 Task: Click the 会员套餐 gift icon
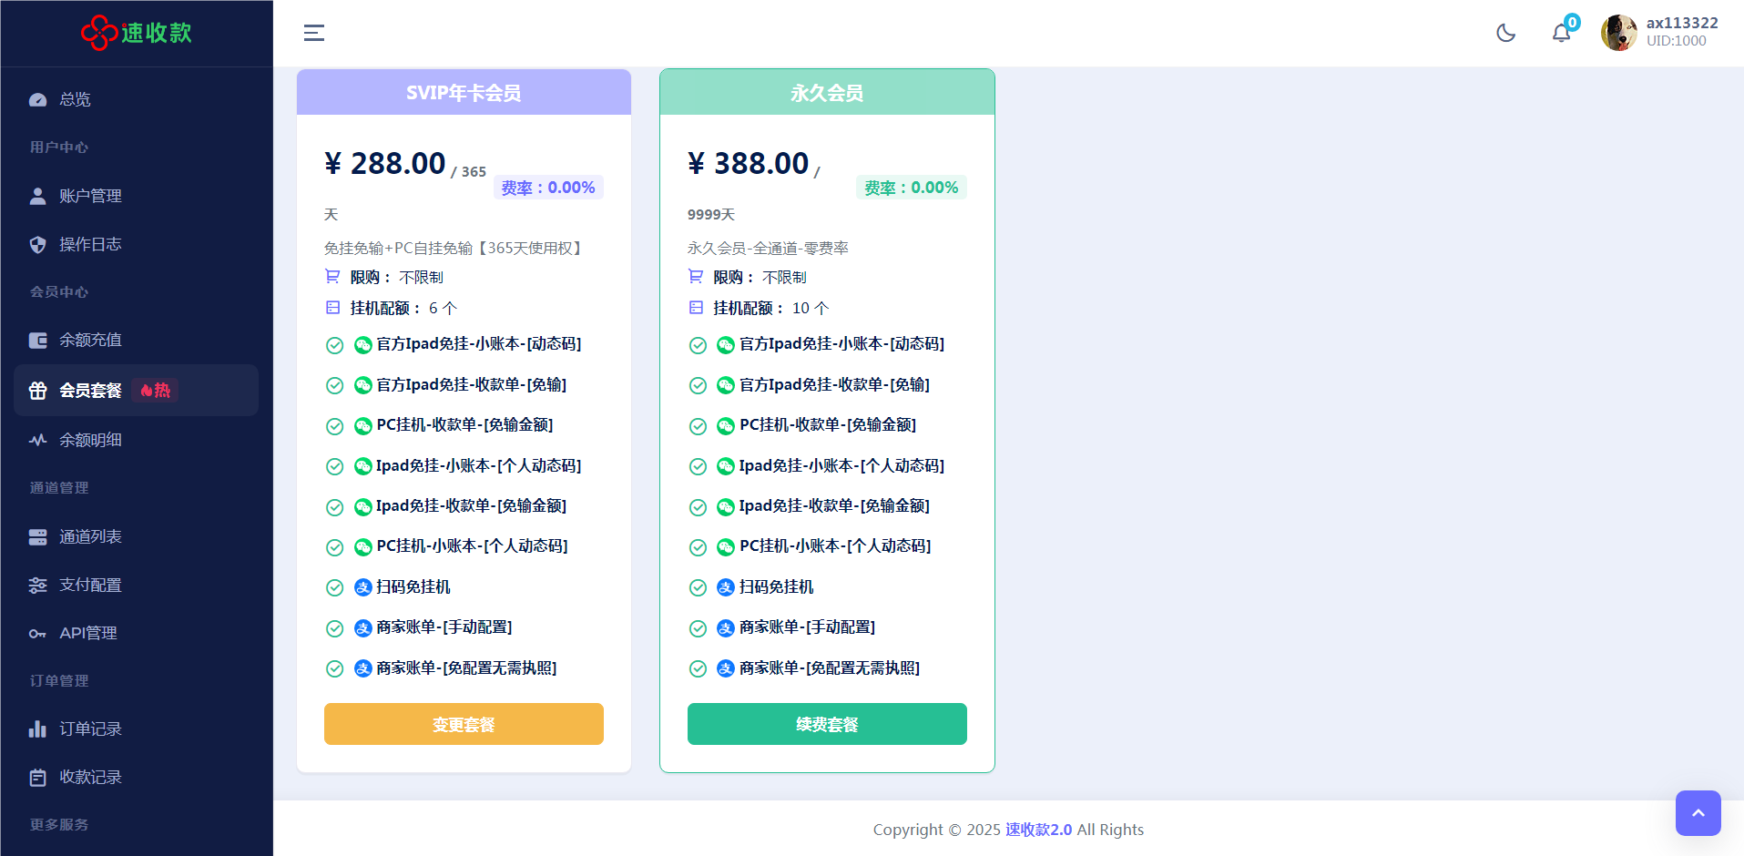point(37,391)
